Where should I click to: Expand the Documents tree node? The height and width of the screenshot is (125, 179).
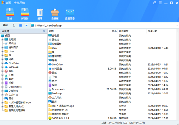tap(2, 87)
